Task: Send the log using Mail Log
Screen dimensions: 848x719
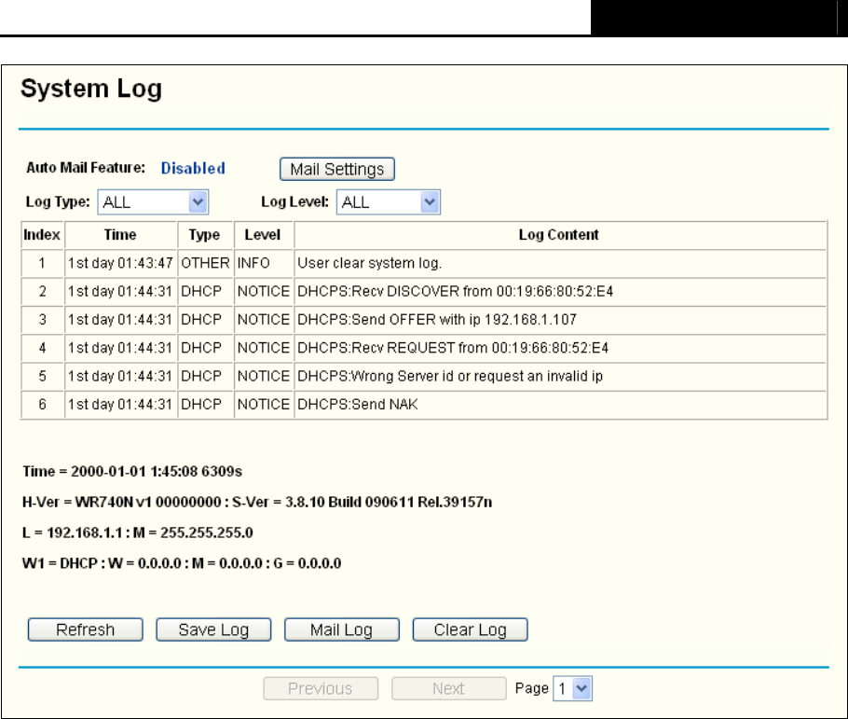Action: tap(341, 629)
